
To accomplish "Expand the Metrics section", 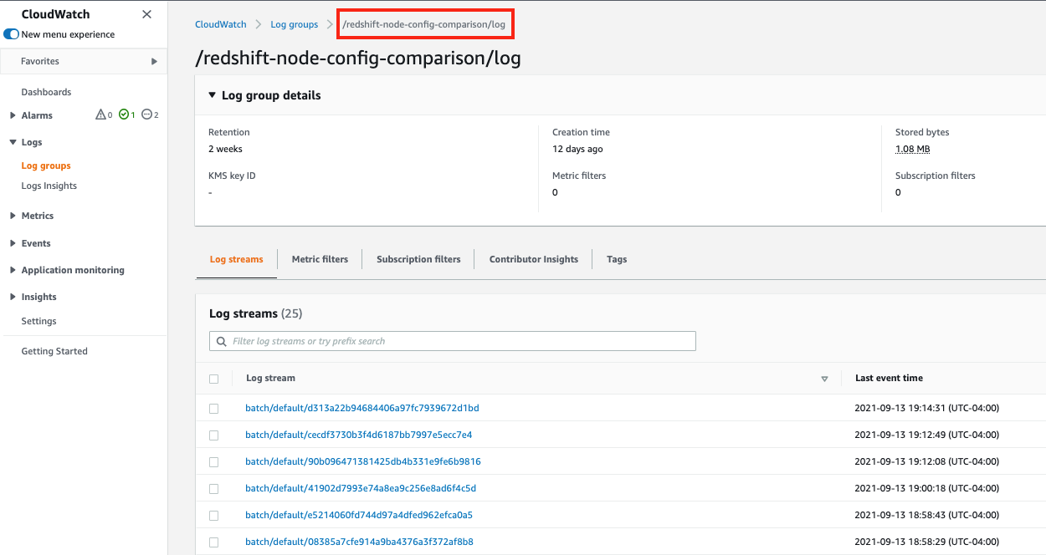I will pyautogui.click(x=13, y=216).
